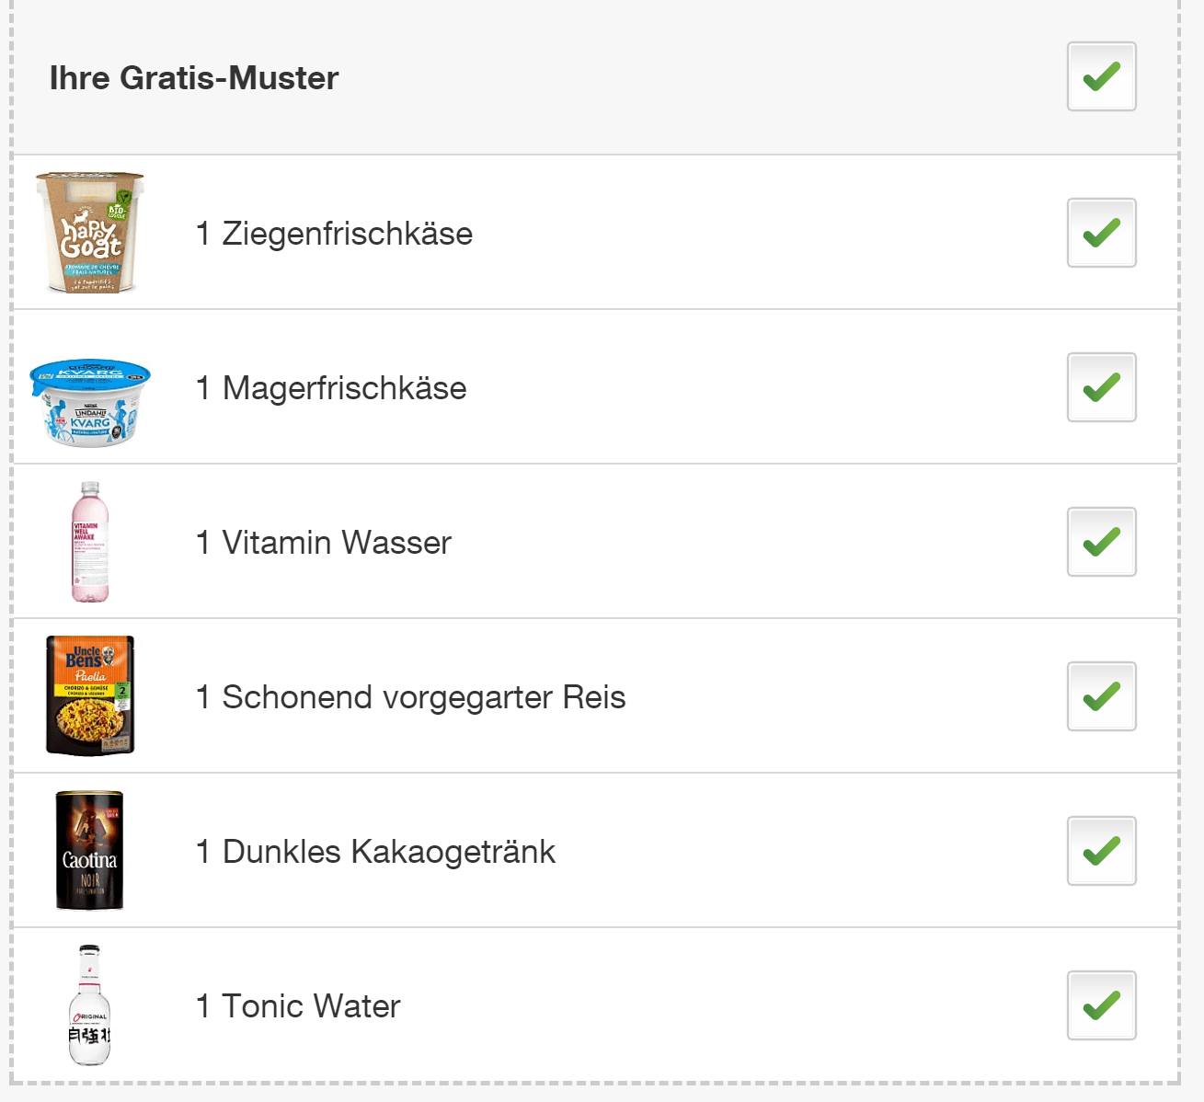The width and height of the screenshot is (1204, 1102).
Task: Open the Schonend vorgegarter Reis item text
Action: coord(410,697)
